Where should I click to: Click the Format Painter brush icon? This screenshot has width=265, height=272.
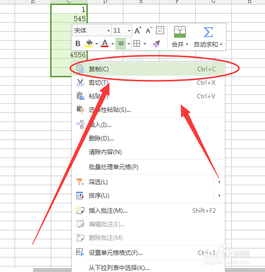click(157, 44)
